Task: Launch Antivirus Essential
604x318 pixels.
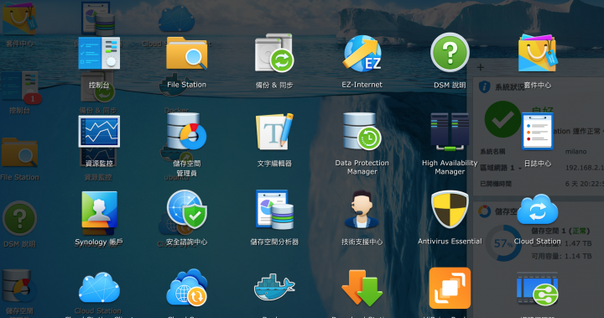Action: (x=450, y=210)
